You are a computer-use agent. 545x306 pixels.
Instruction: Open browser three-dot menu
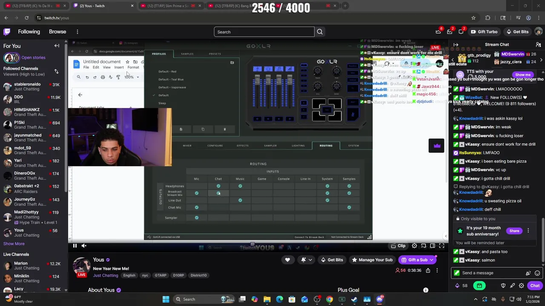tap(539, 18)
